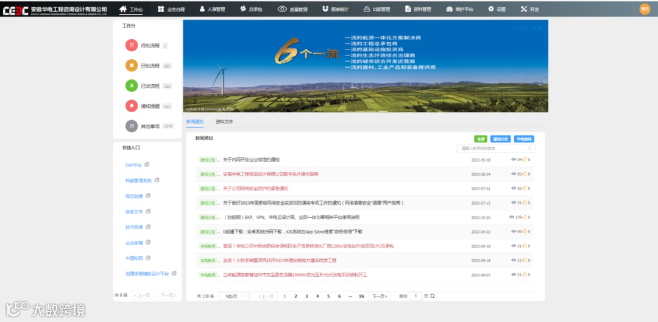Screen dimensions: 658x322
Task: Open the 通知提醒 list
Action: [150, 106]
